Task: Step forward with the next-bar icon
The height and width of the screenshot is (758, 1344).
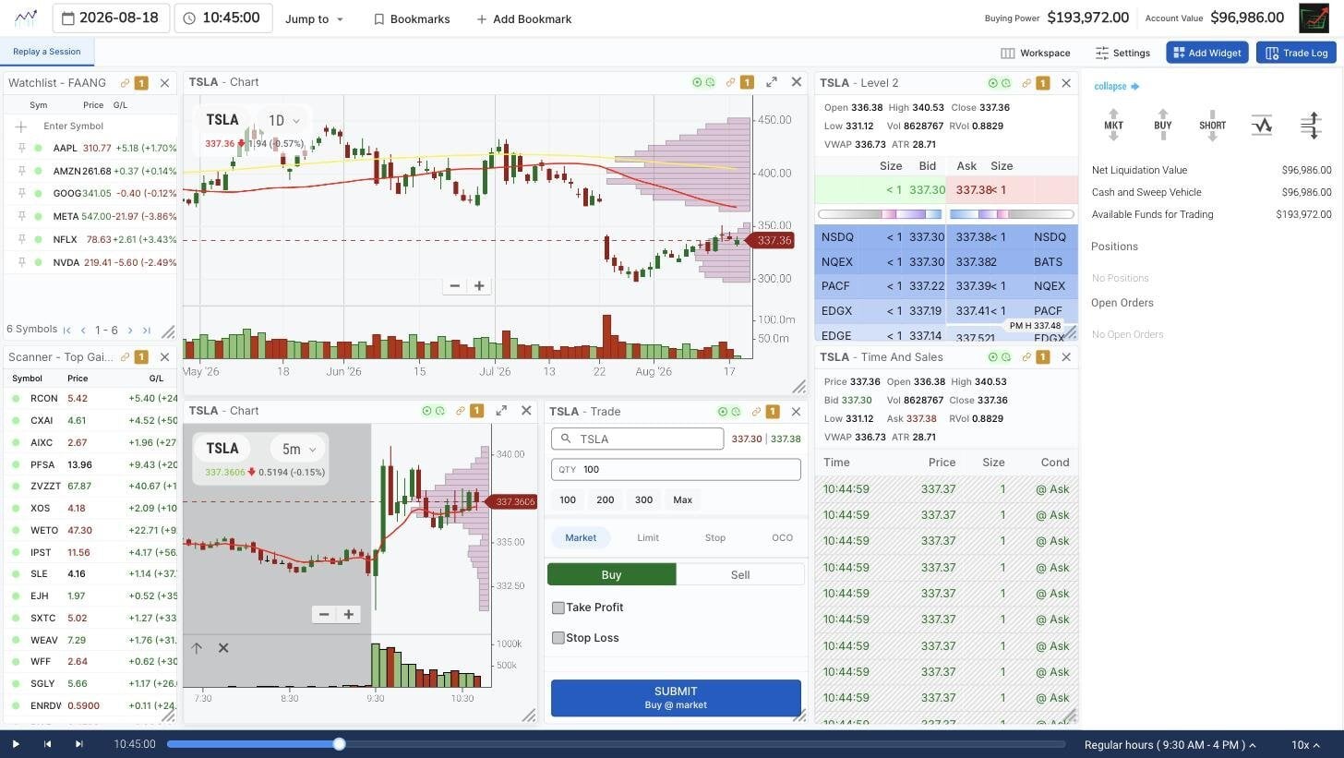Action: [79, 744]
